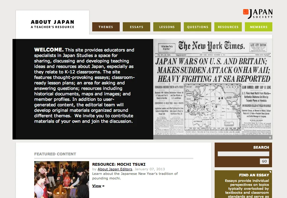The height and width of the screenshot is (198, 287).
Task: Open the About Japan Editors profile link
Action: tap(114, 169)
